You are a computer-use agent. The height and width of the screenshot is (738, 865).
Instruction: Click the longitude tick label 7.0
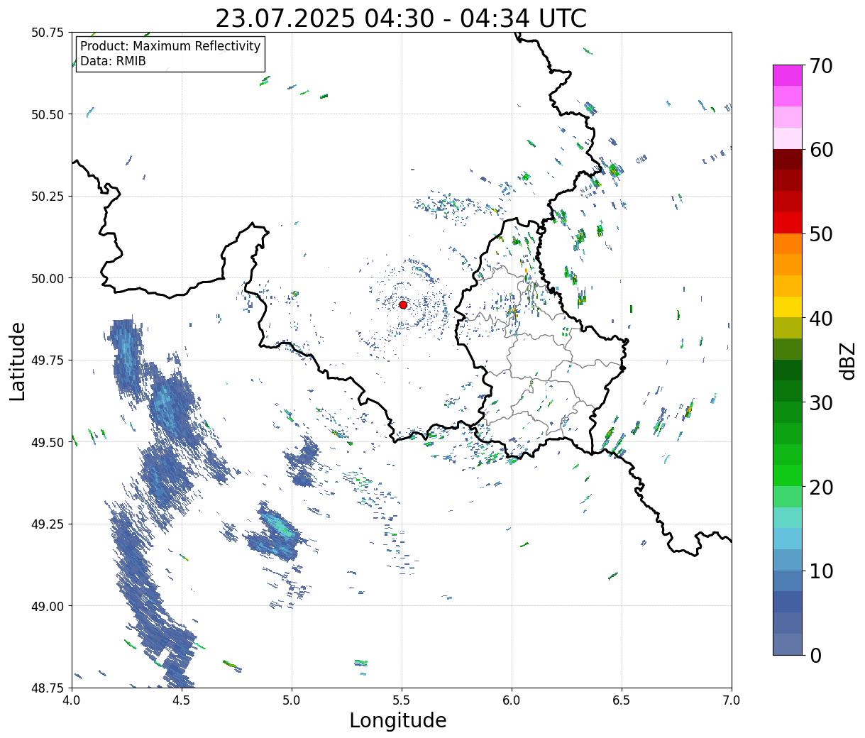point(732,700)
